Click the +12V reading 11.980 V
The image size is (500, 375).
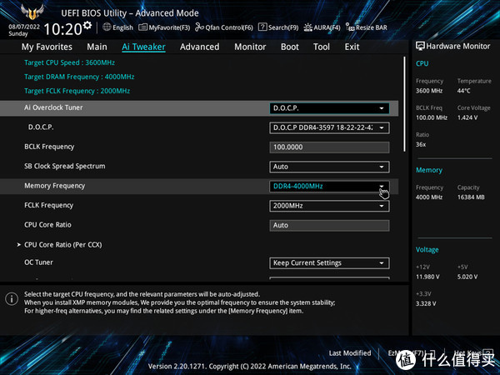pos(427,277)
